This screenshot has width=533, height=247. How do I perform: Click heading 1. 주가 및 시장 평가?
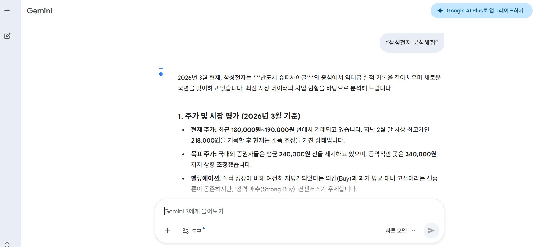pyautogui.click(x=239, y=116)
